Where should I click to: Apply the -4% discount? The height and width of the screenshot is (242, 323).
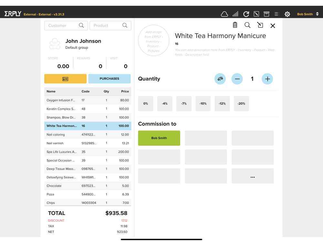tap(165, 104)
